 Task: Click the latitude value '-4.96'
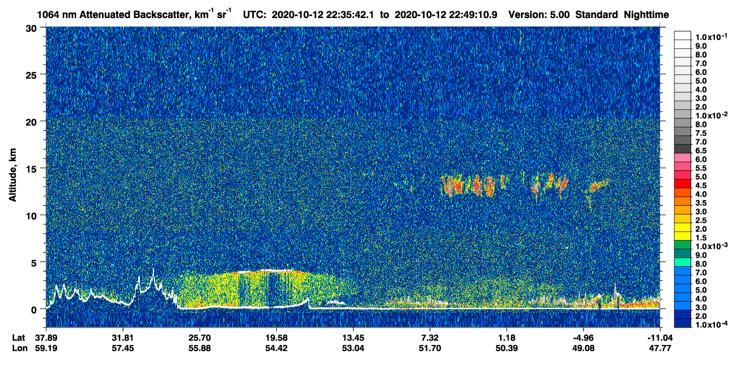pyautogui.click(x=583, y=338)
